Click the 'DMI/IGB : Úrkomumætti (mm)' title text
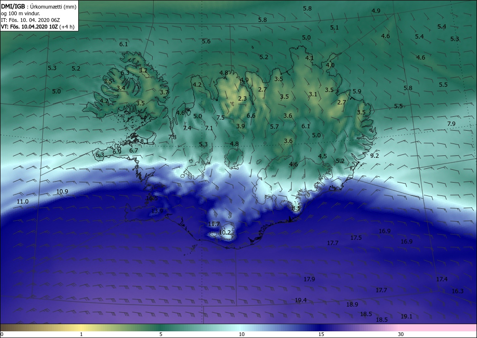The image size is (477, 338). point(39,6)
